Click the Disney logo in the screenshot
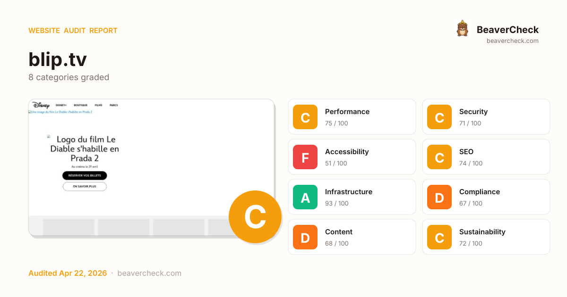The image size is (567, 297). pyautogui.click(x=41, y=105)
